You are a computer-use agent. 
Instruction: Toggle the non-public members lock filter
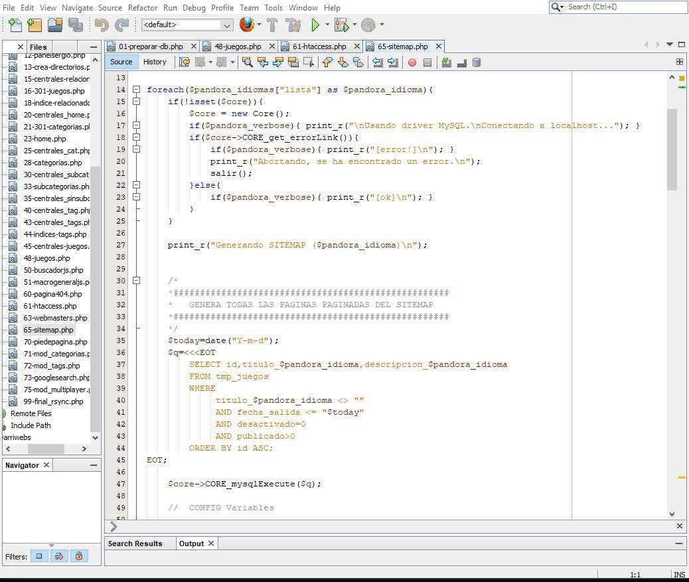[x=79, y=556]
